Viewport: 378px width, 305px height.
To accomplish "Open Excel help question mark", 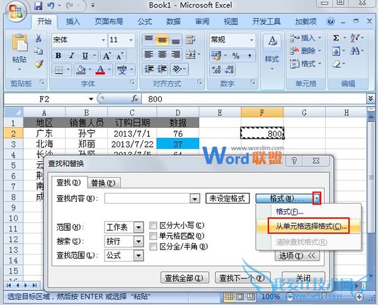I will point(331,21).
